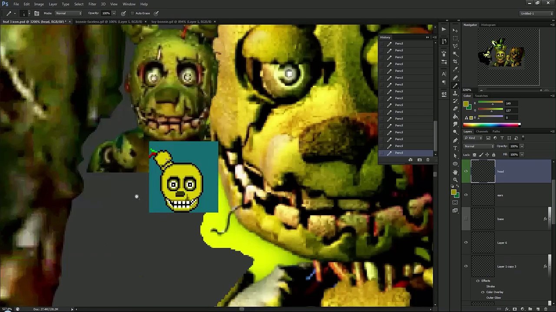Create new document from current state
556x312 pixels.
pos(410,160)
